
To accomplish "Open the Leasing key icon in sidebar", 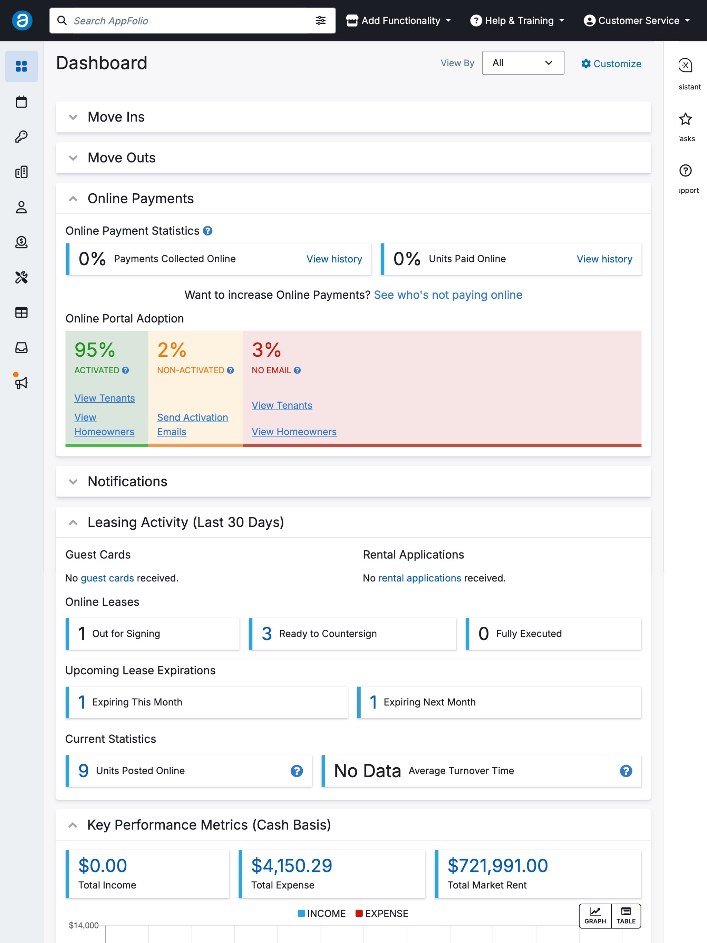I will (x=21, y=137).
